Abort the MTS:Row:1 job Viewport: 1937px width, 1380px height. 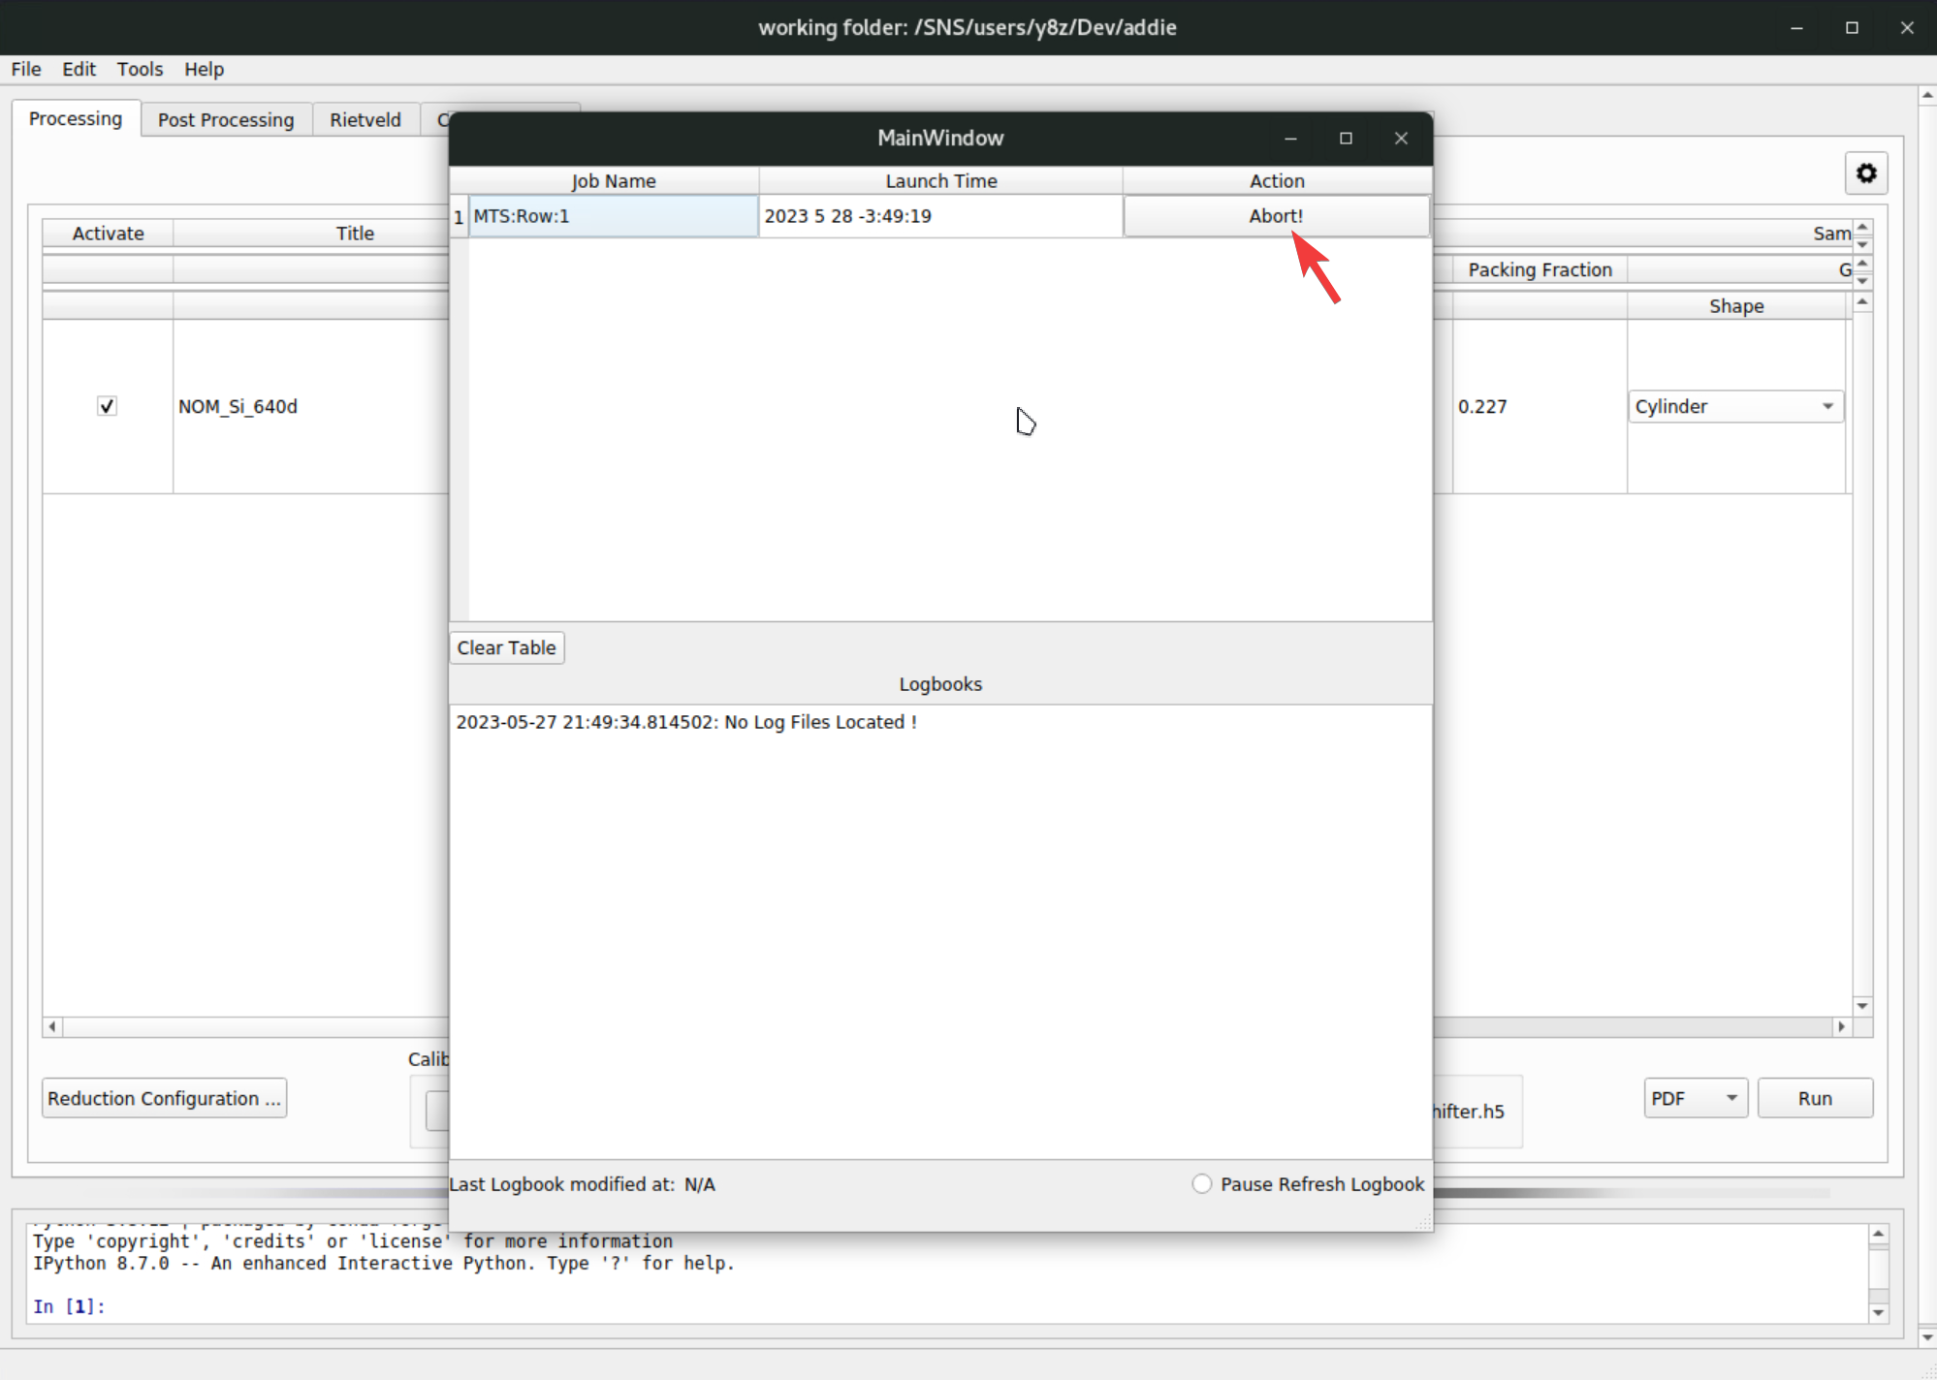(x=1276, y=216)
